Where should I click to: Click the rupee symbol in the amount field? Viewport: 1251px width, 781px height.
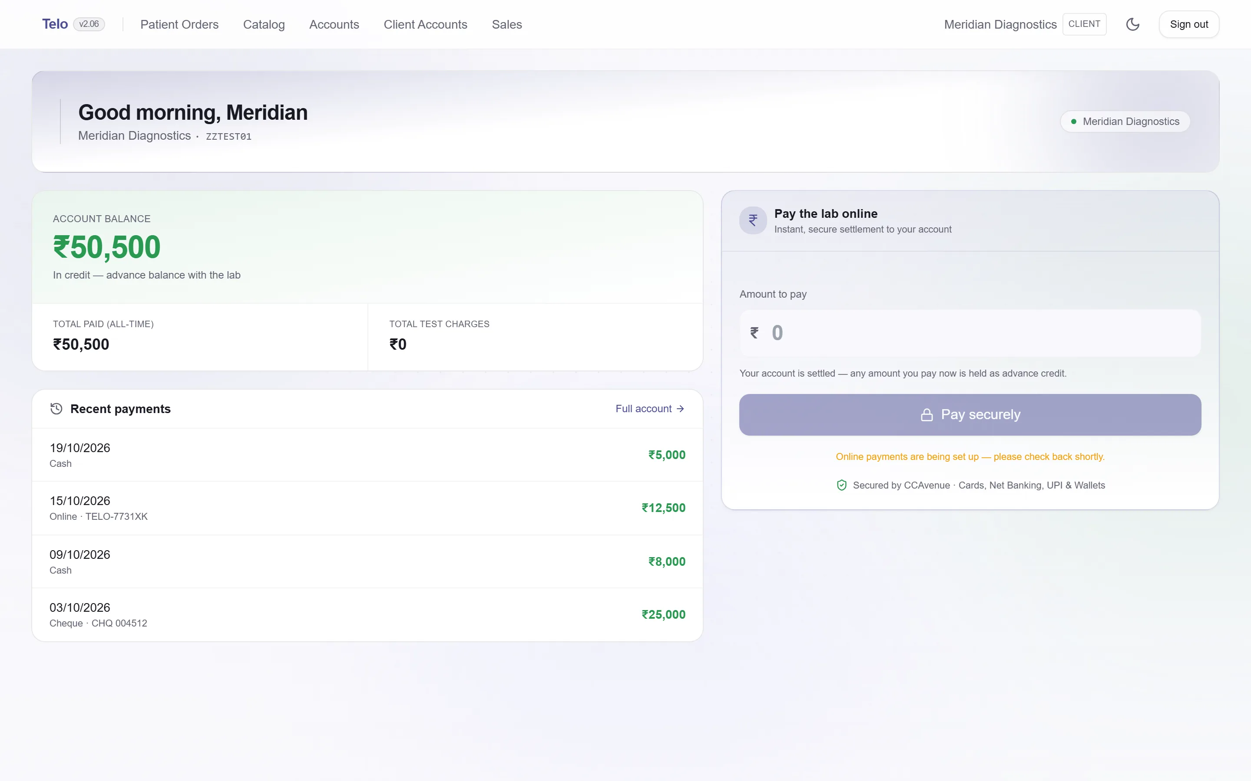[755, 333]
